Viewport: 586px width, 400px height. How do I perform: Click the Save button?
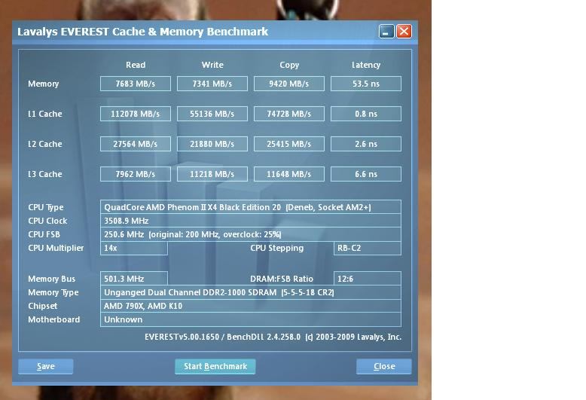point(46,366)
